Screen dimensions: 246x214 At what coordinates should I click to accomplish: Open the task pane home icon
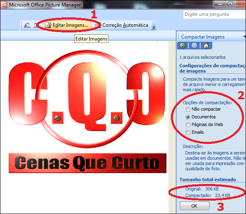[206, 45]
